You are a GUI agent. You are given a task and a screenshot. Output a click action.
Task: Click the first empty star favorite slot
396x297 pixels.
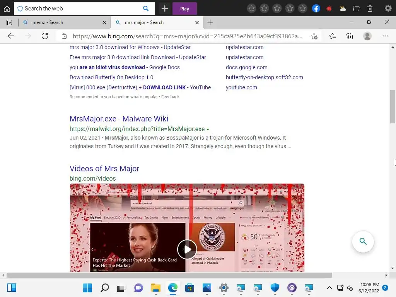tap(251, 9)
